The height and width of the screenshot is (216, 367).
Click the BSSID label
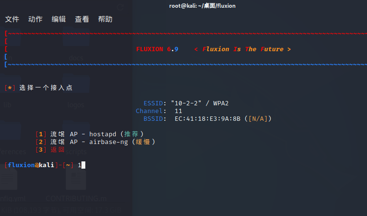point(153,119)
